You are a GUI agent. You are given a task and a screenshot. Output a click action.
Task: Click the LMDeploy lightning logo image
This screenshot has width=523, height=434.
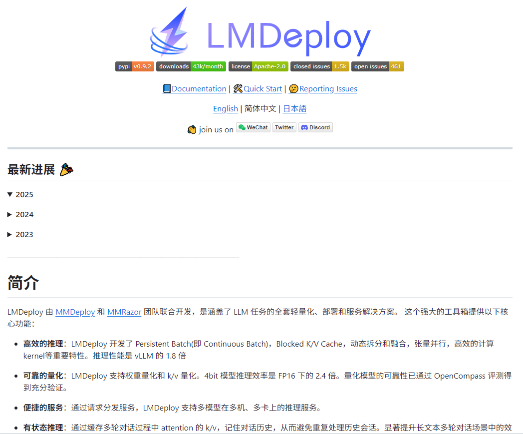point(260,32)
